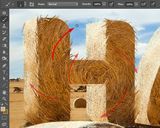The image size is (160, 128).
Task: Swap foreground and background colors
Action: click(x=6, y=104)
